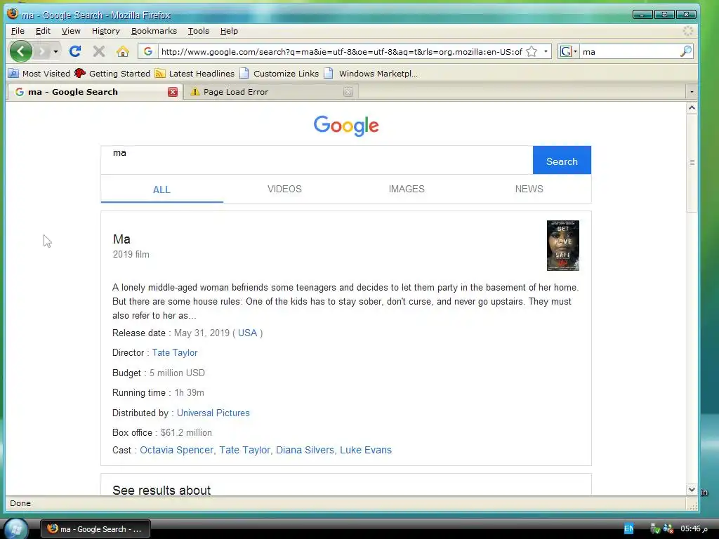
Task: Open the Latest Headlines feed bookmark
Action: (195, 73)
